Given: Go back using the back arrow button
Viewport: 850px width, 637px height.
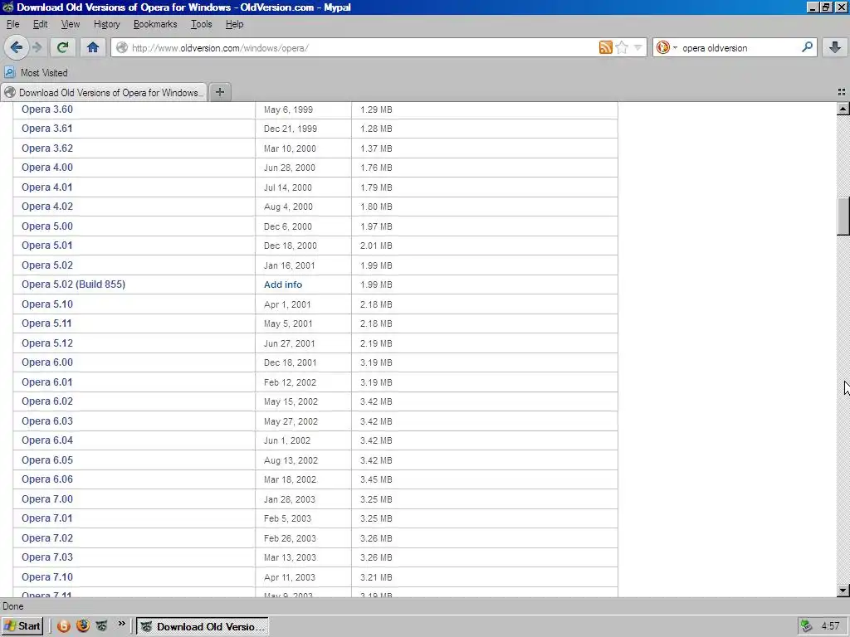Looking at the screenshot, I should click(17, 47).
